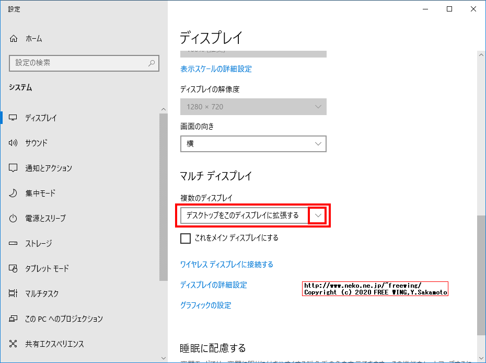The image size is (486, 363).
Task: Open the 画面の向き dropdown
Action: coord(253,144)
